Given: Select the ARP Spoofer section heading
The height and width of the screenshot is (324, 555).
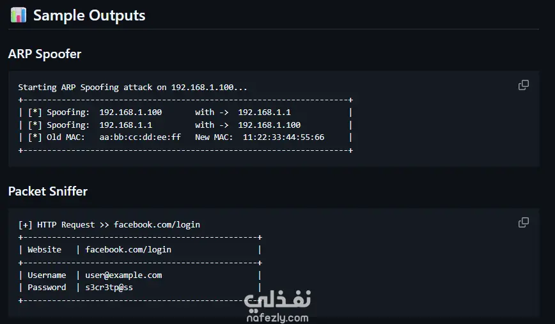Looking at the screenshot, I should click(x=45, y=54).
